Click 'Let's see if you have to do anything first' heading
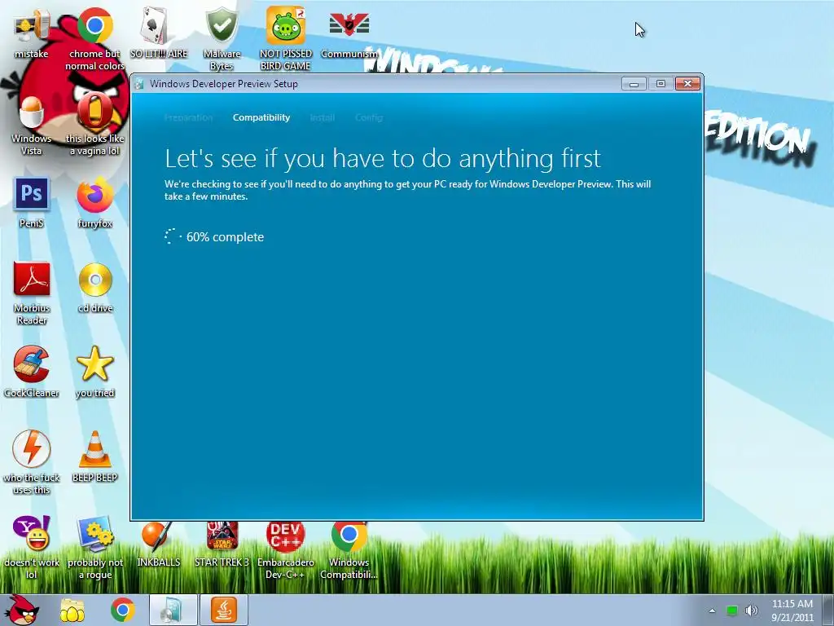Image resolution: width=834 pixels, height=626 pixels. coord(383,159)
